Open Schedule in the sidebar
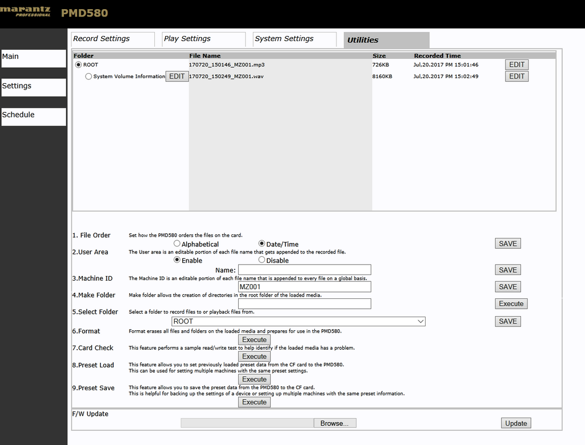The height and width of the screenshot is (445, 585). pos(34,116)
